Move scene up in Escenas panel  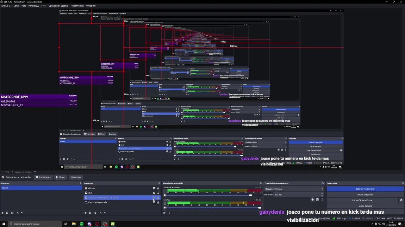[17, 213]
